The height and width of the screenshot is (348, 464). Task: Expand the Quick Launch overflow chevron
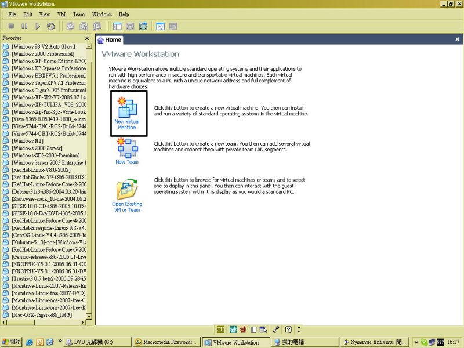(x=60, y=340)
